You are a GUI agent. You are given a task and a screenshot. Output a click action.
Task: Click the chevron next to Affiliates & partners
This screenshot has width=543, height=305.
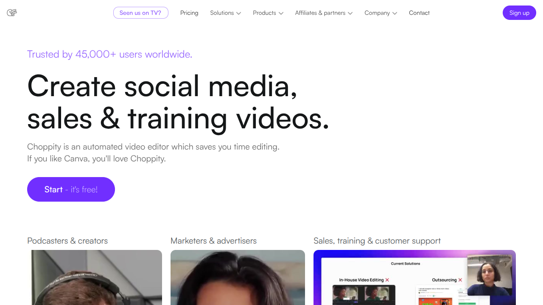(x=351, y=13)
